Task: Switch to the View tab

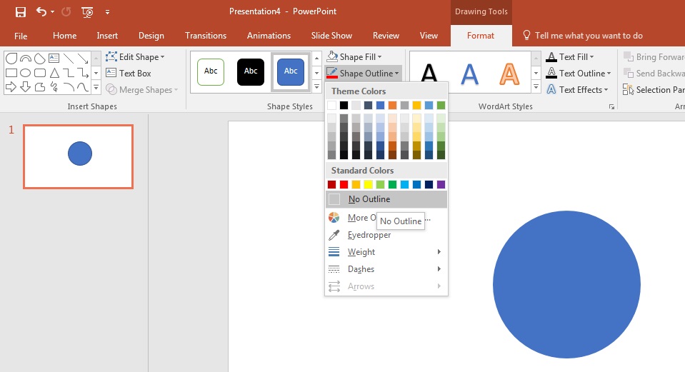Action: (429, 36)
